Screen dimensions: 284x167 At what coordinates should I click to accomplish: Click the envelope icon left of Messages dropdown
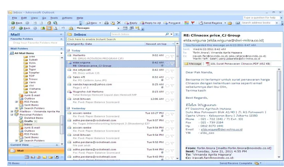coord(71,28)
